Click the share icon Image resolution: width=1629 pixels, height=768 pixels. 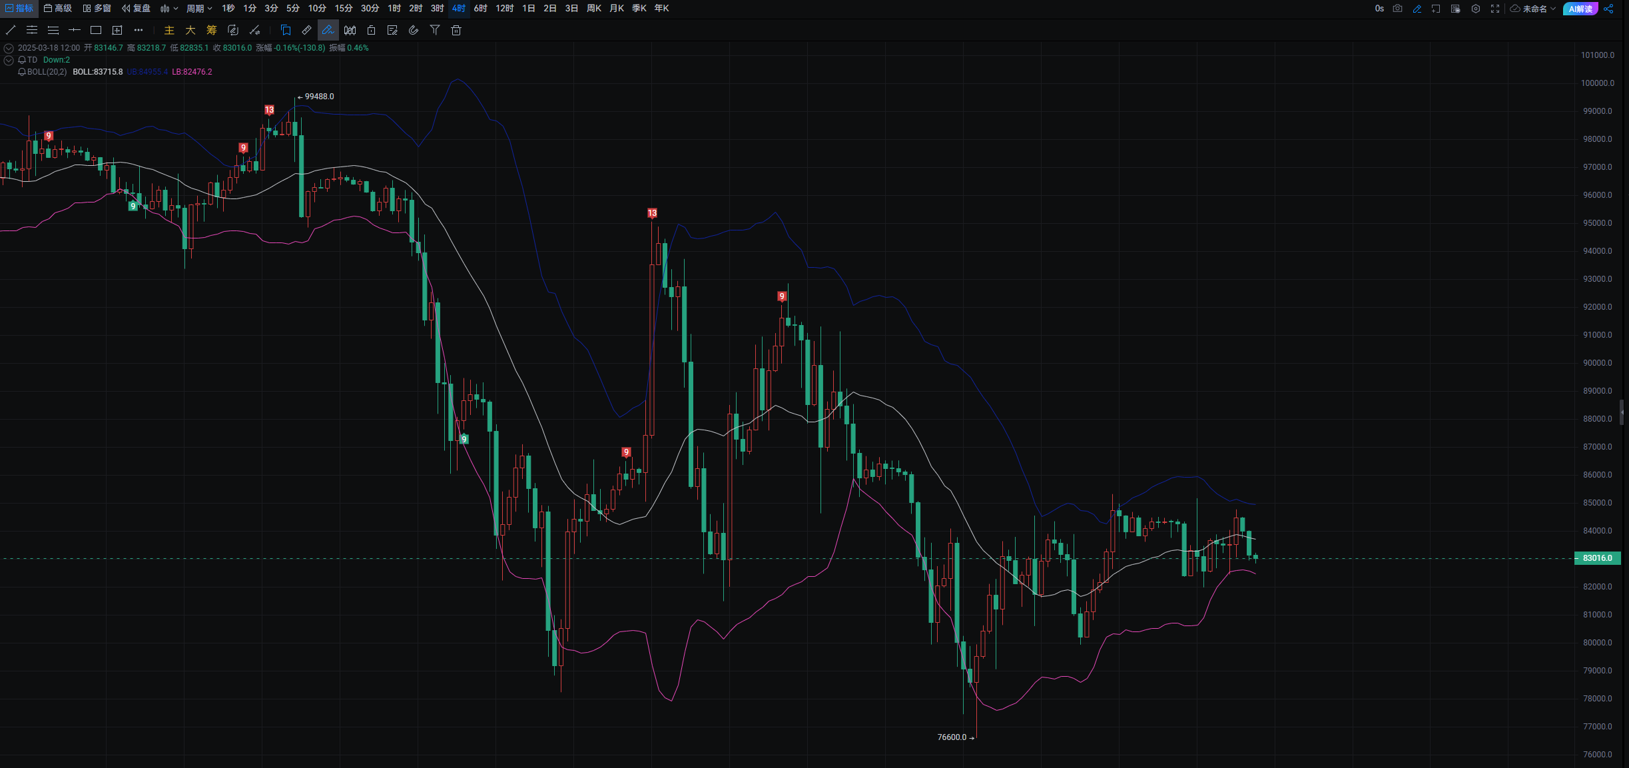[x=1608, y=9]
